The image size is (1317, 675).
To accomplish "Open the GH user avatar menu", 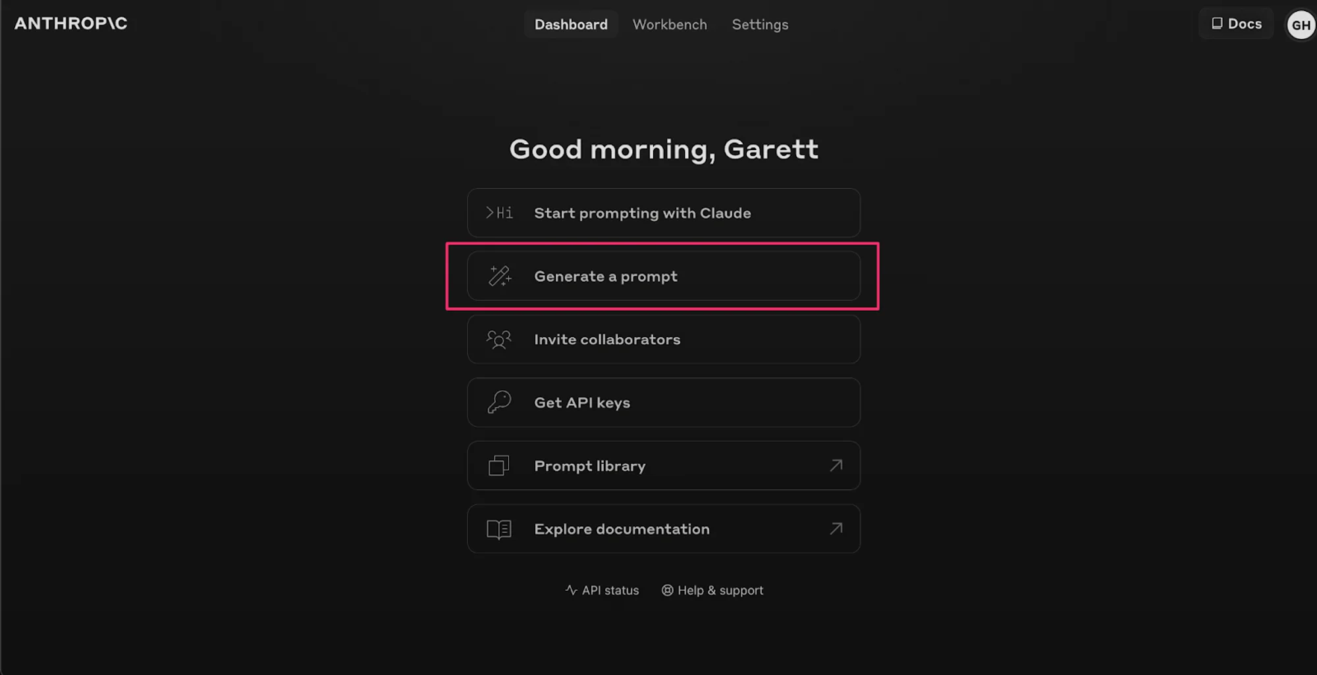I will (x=1301, y=25).
